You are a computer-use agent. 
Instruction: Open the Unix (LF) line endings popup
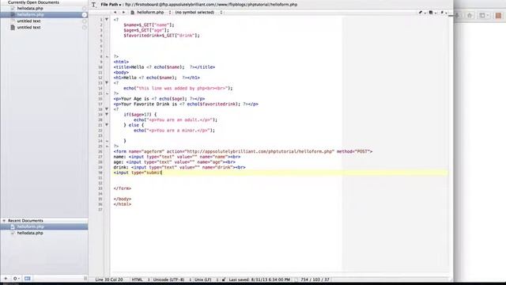[206, 279]
